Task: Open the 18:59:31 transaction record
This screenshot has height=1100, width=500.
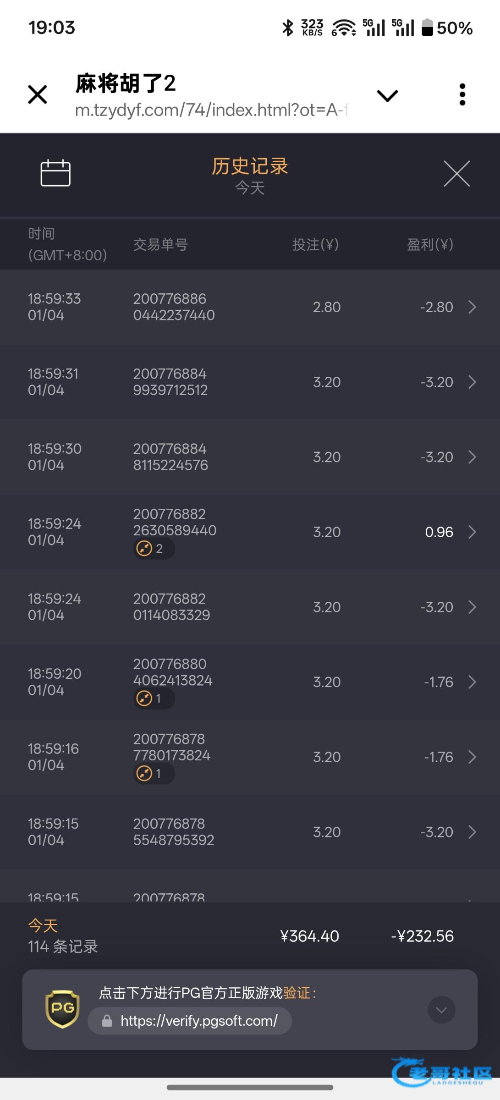Action: 250,382
